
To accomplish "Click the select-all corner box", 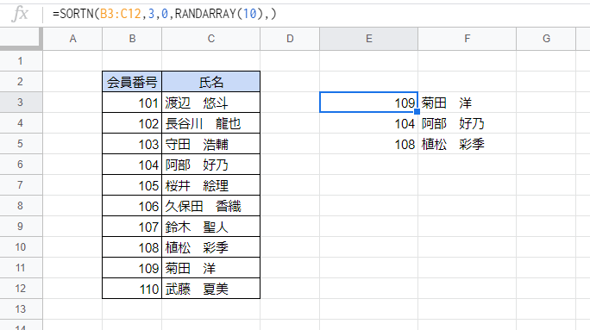I will tap(21, 39).
